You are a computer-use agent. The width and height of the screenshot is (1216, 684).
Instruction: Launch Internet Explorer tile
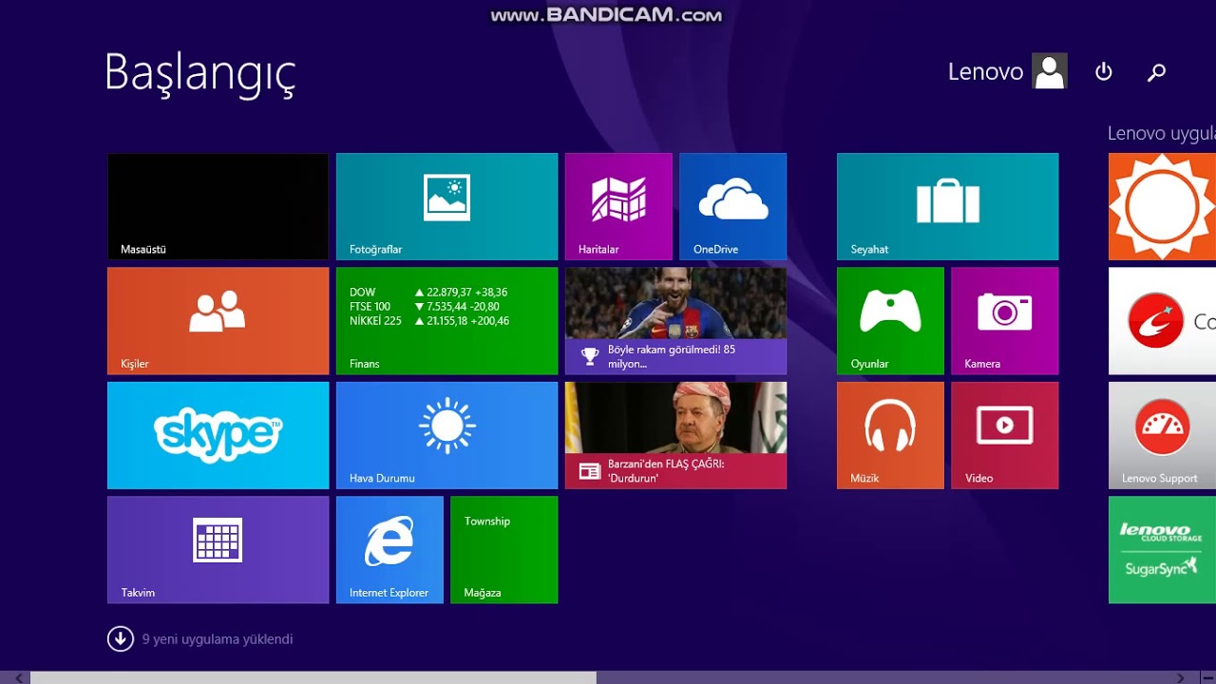click(x=389, y=549)
